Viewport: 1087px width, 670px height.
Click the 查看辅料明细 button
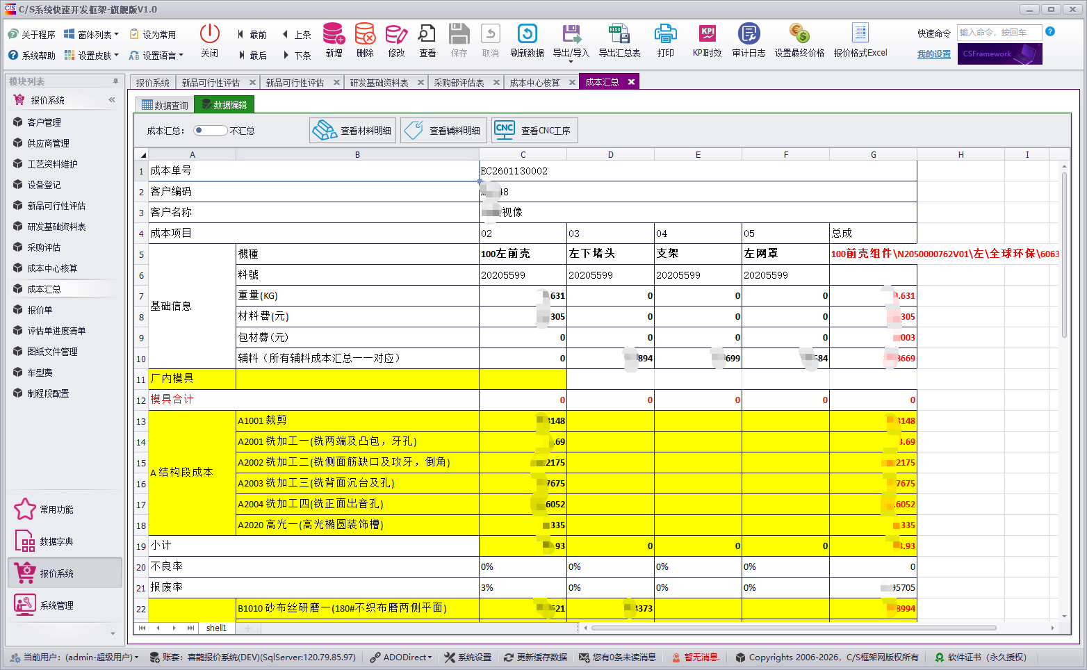coord(442,130)
